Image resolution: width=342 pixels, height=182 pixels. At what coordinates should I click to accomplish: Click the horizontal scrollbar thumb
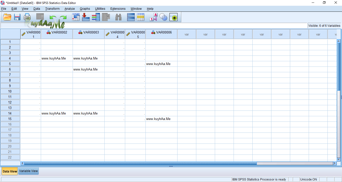coord(140,163)
